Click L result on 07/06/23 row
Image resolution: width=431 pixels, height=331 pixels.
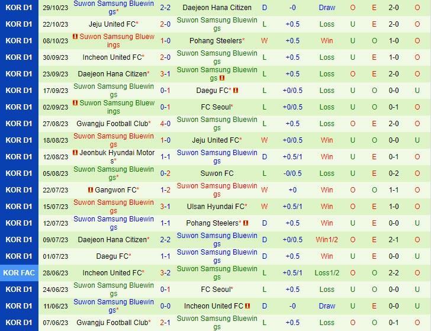(x=265, y=323)
